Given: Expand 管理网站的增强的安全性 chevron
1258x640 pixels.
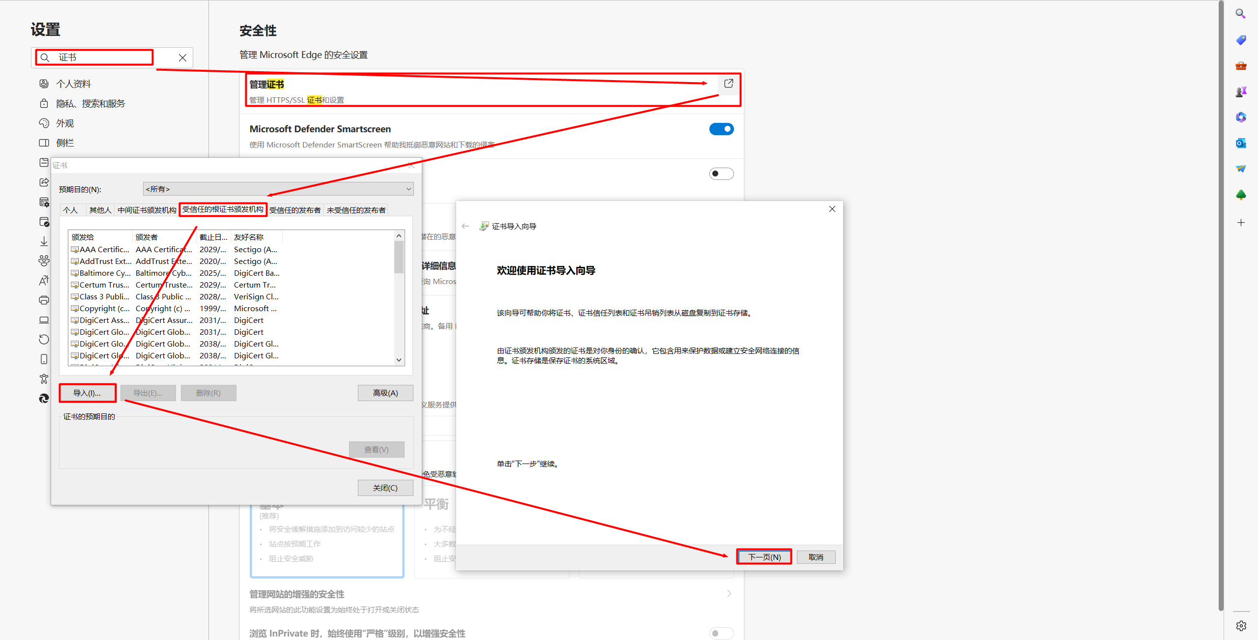Looking at the screenshot, I should (729, 594).
